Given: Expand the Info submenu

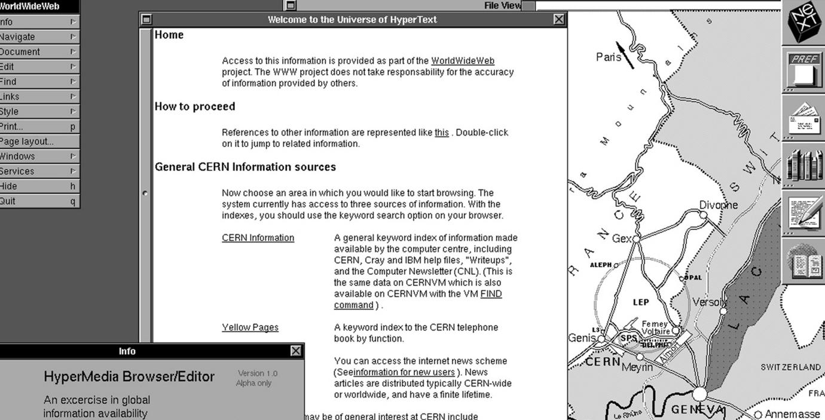Looking at the screenshot, I should pyautogui.click(x=39, y=22).
